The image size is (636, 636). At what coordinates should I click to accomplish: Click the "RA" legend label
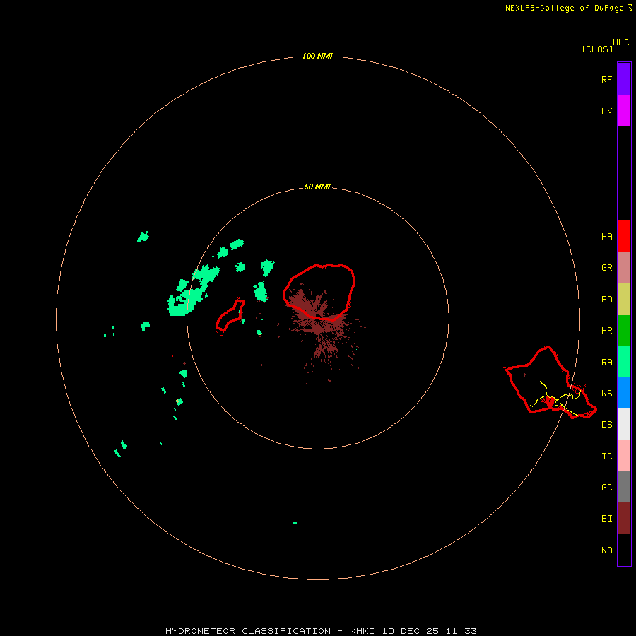pos(607,363)
